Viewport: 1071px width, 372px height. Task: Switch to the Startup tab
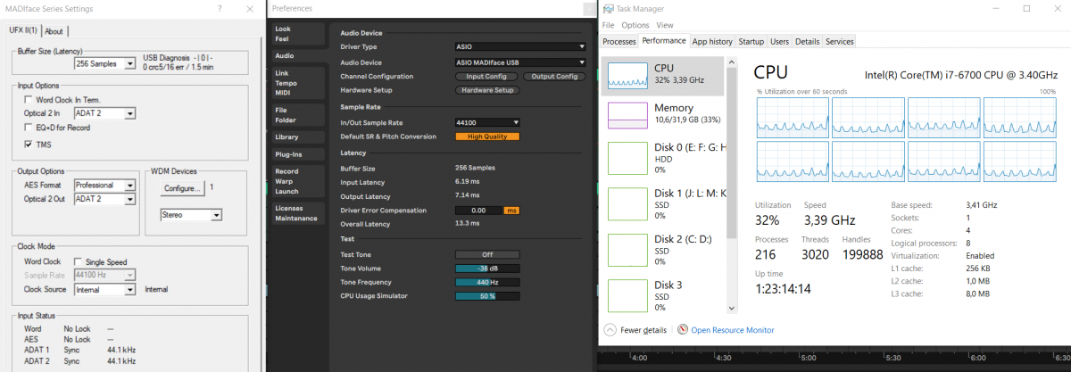click(x=751, y=41)
